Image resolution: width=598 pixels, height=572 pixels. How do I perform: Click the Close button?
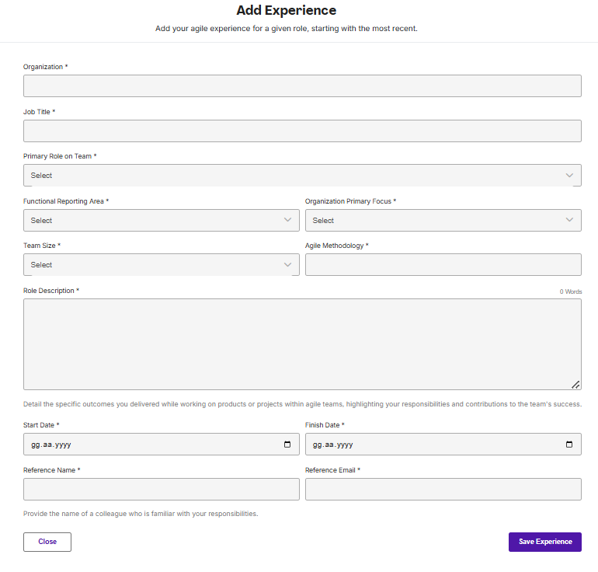[47, 542]
